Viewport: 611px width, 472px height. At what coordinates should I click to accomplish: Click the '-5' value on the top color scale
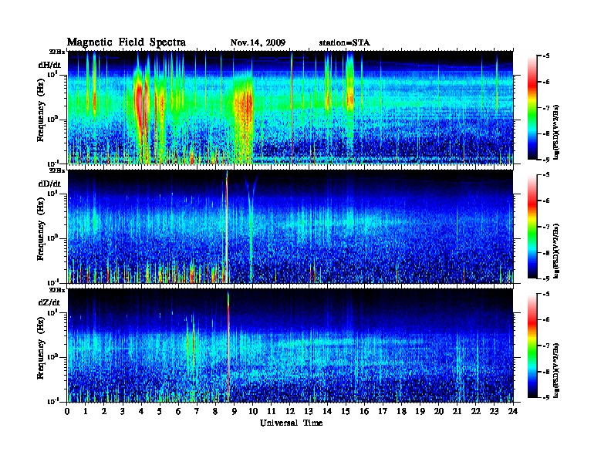point(545,56)
